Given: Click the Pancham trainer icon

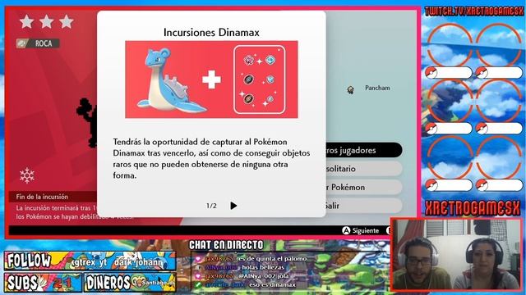Looking at the screenshot, I should point(351,89).
